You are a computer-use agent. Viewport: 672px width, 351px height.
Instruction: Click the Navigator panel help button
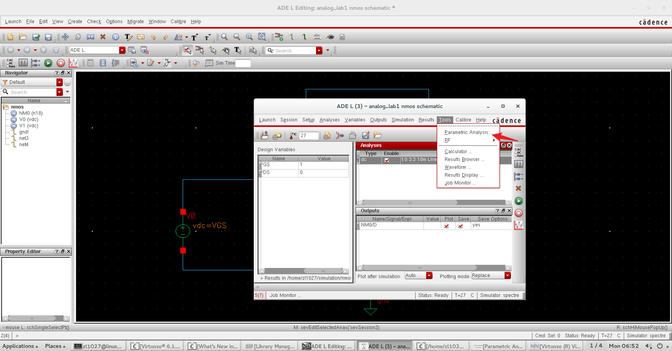57,73
